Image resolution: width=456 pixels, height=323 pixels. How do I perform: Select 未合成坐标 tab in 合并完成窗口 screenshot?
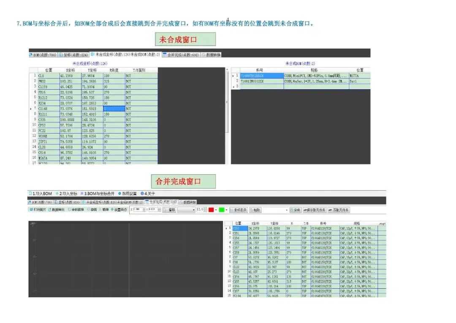113,202
